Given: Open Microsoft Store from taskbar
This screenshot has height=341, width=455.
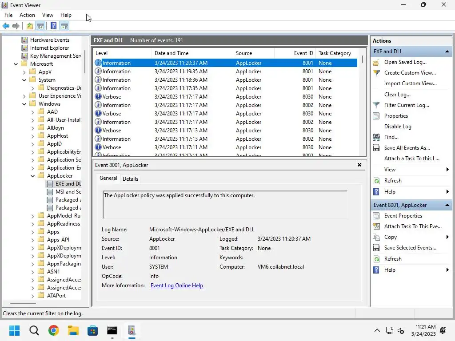Looking at the screenshot, I should coord(92,330).
